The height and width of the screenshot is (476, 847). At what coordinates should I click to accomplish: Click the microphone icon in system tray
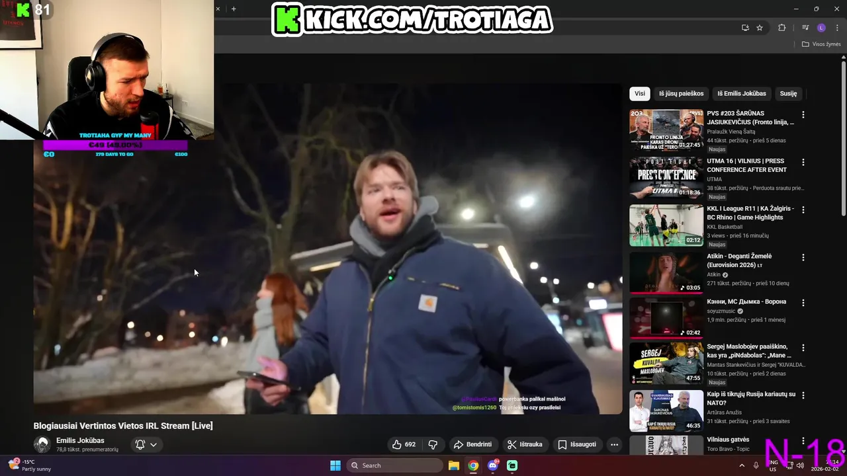756,465
